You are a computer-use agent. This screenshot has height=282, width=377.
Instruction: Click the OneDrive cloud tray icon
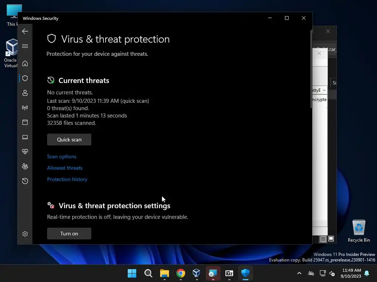click(x=311, y=273)
